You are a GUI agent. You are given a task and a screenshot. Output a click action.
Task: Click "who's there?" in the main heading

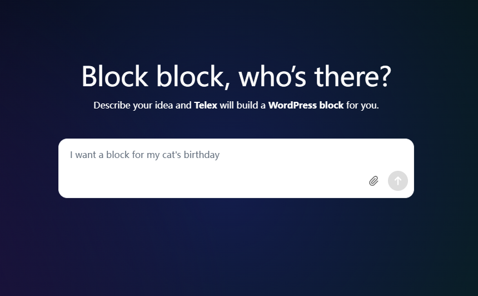click(315, 76)
